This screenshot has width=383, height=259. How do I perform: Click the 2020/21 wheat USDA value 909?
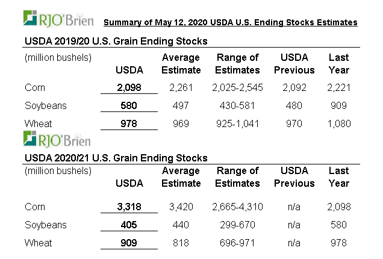(x=129, y=243)
